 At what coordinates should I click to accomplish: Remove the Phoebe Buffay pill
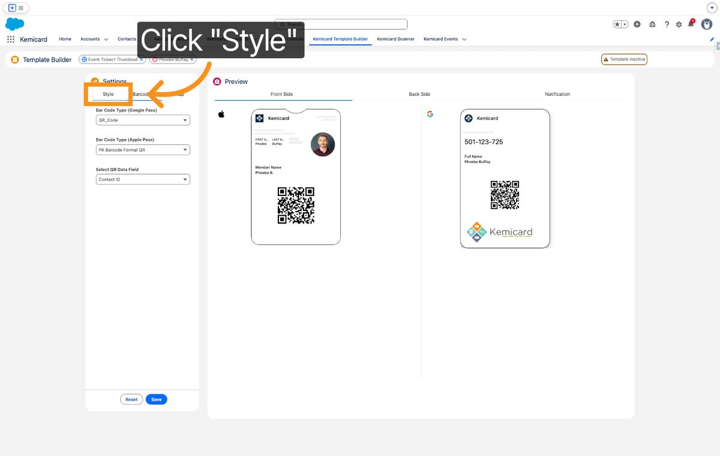192,59
